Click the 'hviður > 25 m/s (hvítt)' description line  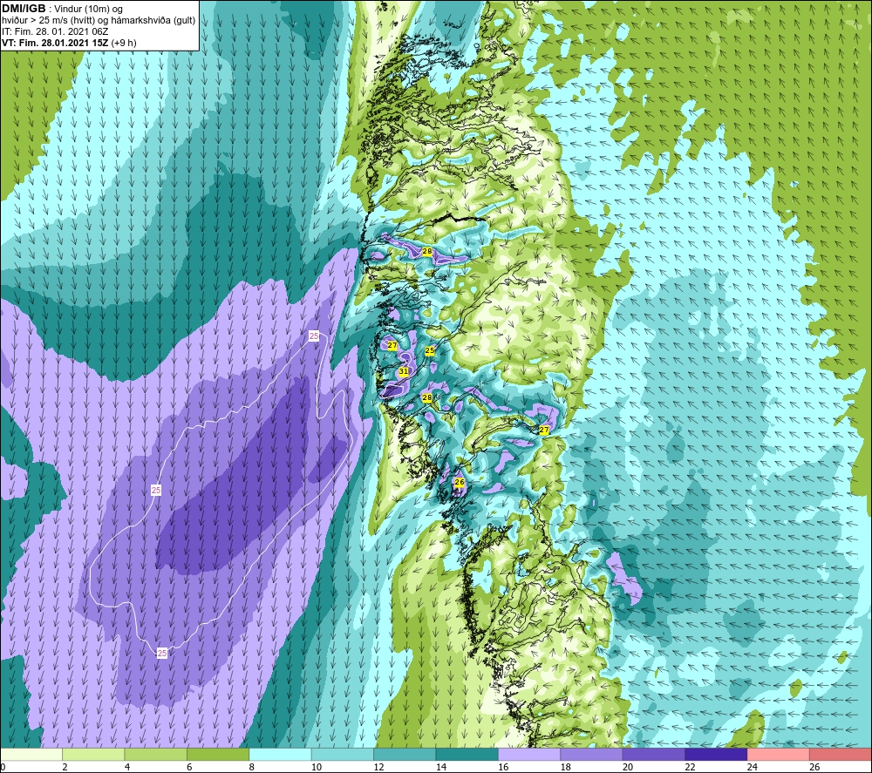tap(99, 20)
